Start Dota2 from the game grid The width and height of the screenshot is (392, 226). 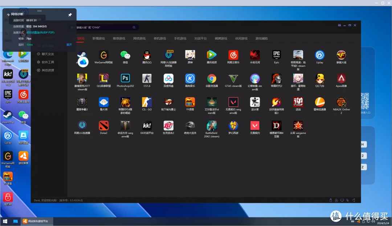[x=103, y=125]
